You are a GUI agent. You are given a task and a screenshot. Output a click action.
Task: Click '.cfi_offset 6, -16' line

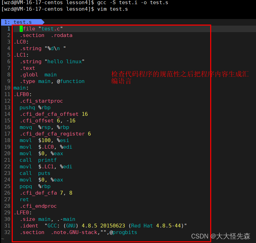[x=48, y=121]
